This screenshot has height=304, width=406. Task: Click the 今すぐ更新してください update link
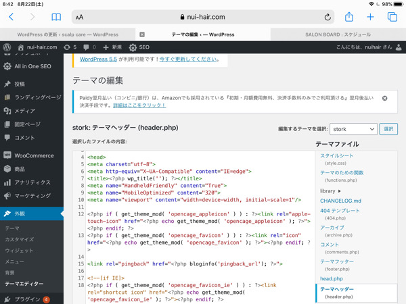188,59
